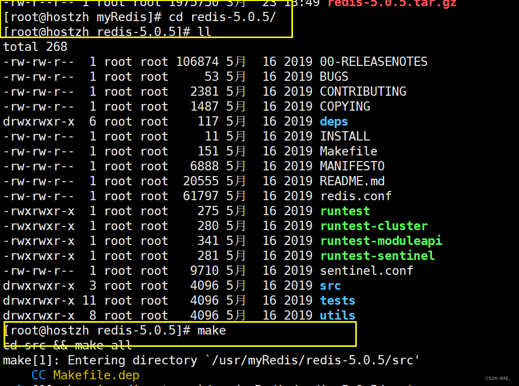
Task: Click permissions text of deps row
Action: click(39, 122)
